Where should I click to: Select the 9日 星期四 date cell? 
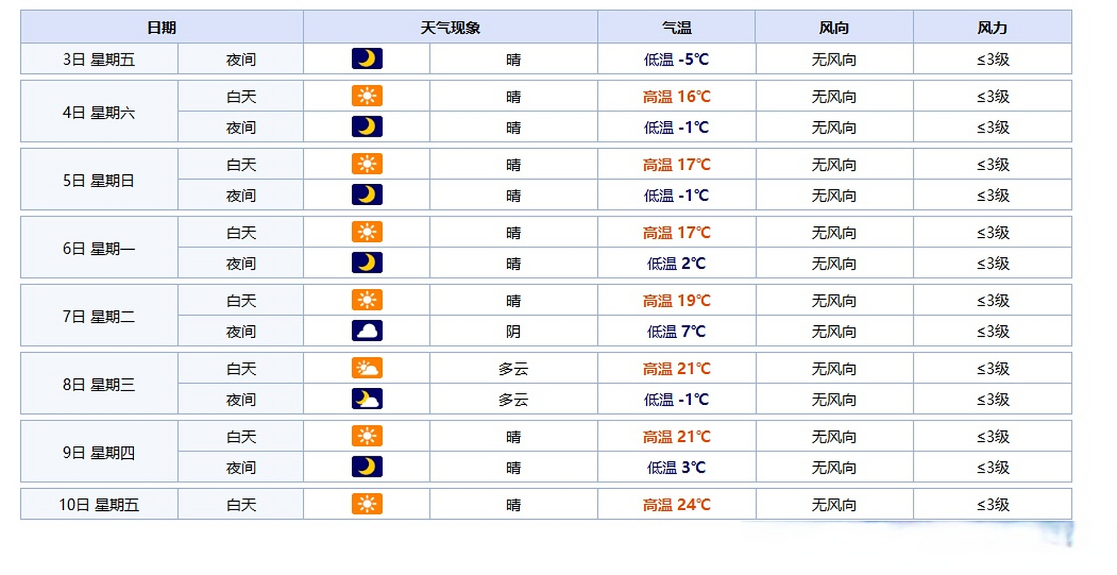99,452
